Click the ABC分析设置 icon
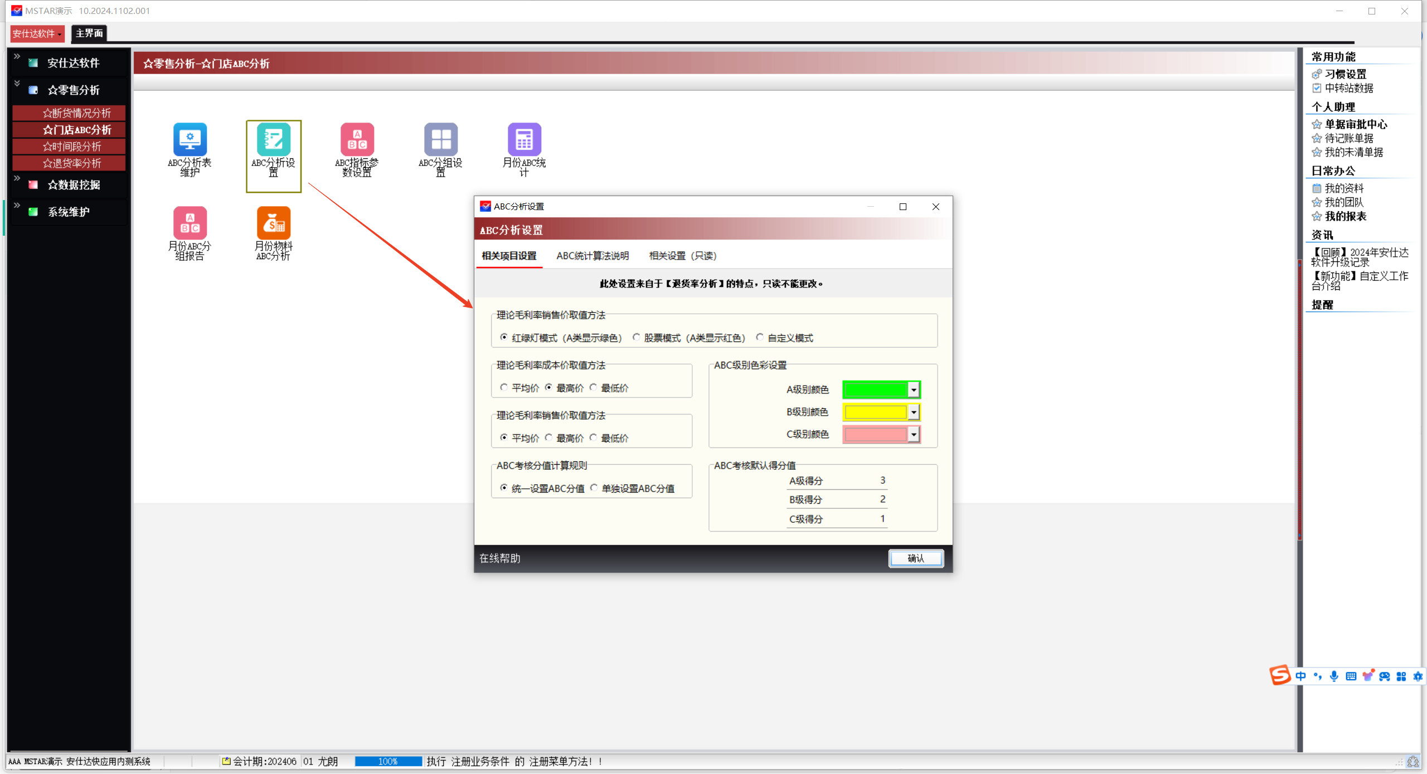 [x=273, y=140]
